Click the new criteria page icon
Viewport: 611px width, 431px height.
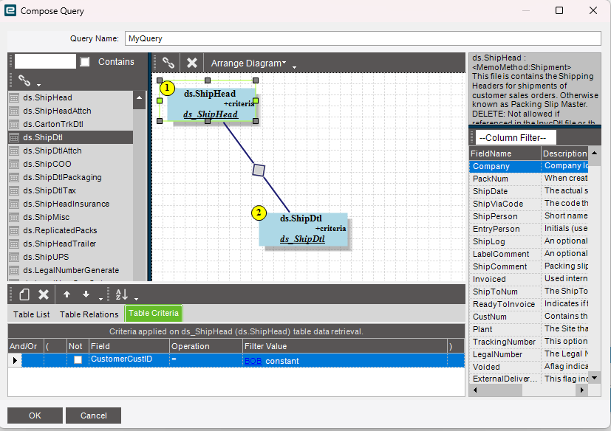[x=24, y=294]
